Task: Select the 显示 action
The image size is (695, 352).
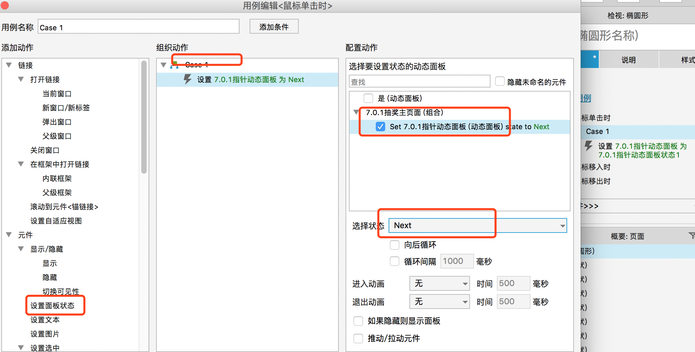Action: (x=49, y=263)
